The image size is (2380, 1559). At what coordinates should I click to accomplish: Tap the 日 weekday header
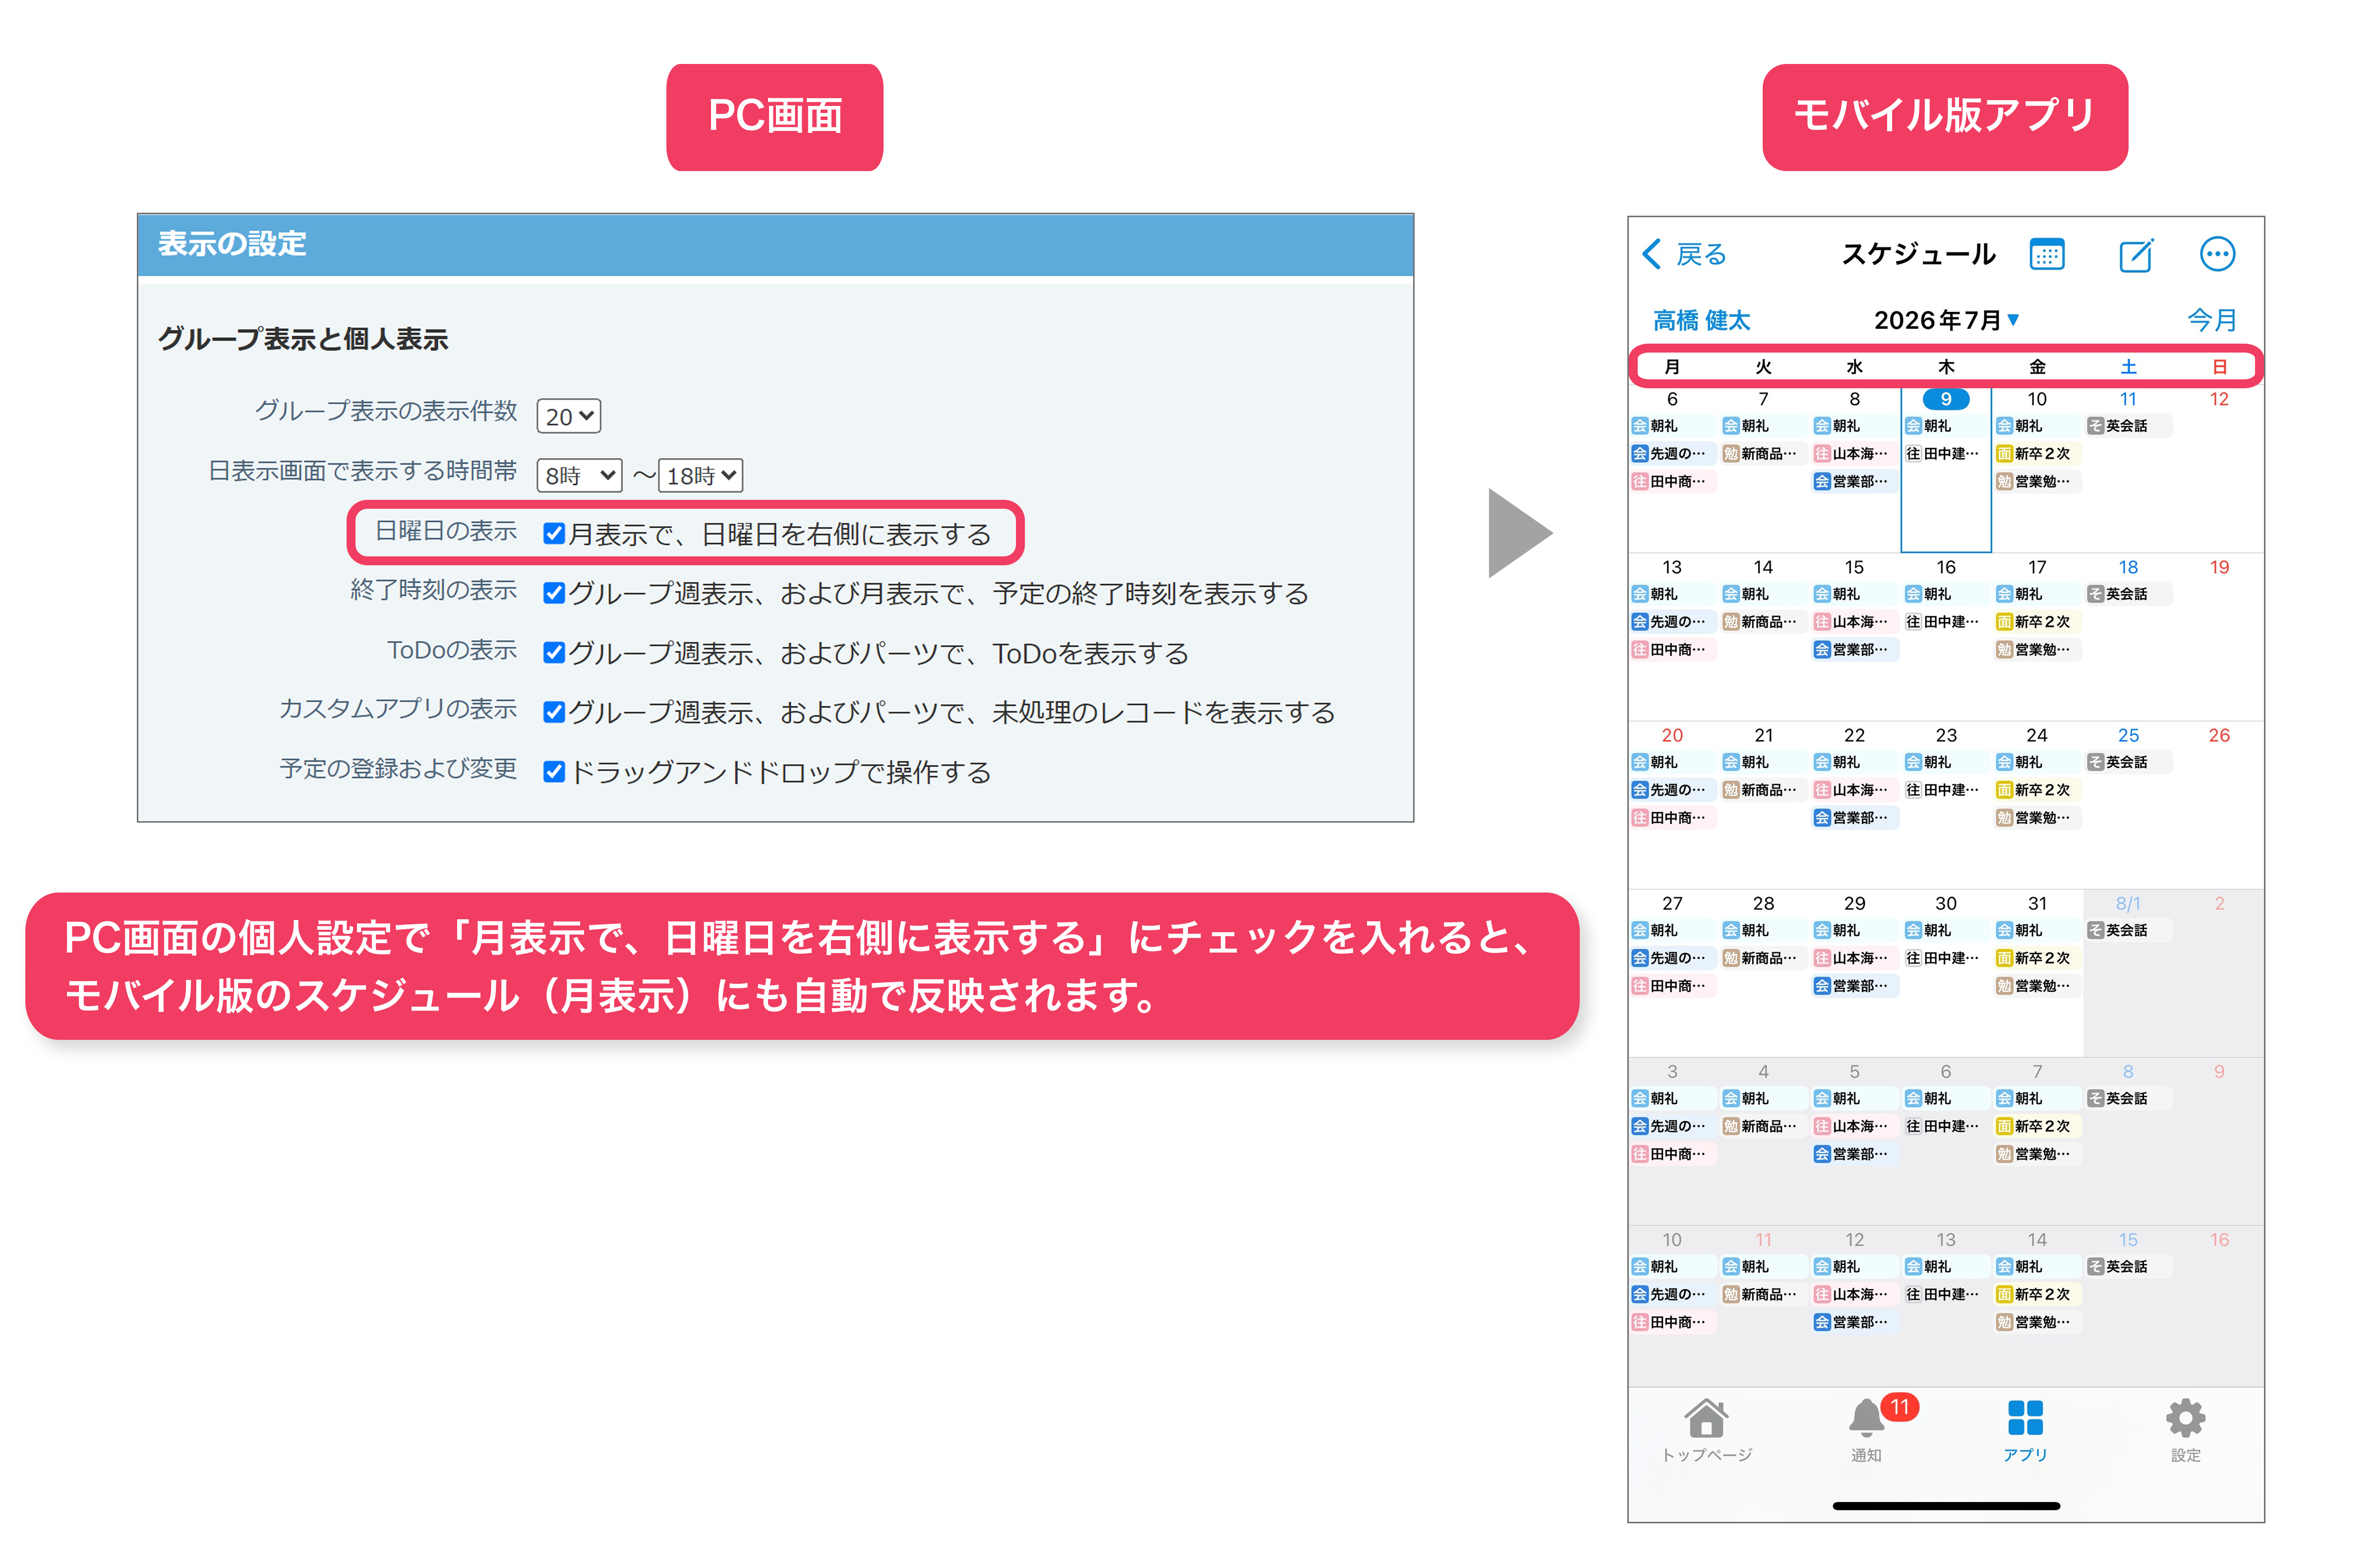pos(2219,367)
